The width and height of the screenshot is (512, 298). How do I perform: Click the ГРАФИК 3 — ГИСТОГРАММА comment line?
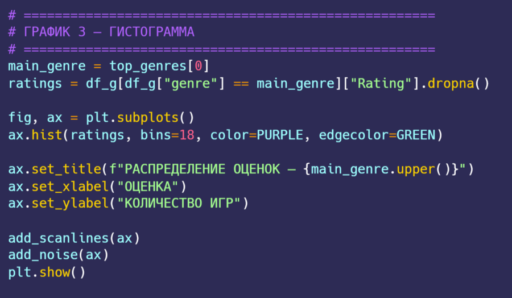[x=109, y=32]
